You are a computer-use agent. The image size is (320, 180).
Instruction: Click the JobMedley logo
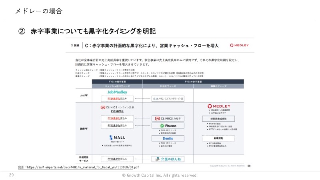(117, 92)
